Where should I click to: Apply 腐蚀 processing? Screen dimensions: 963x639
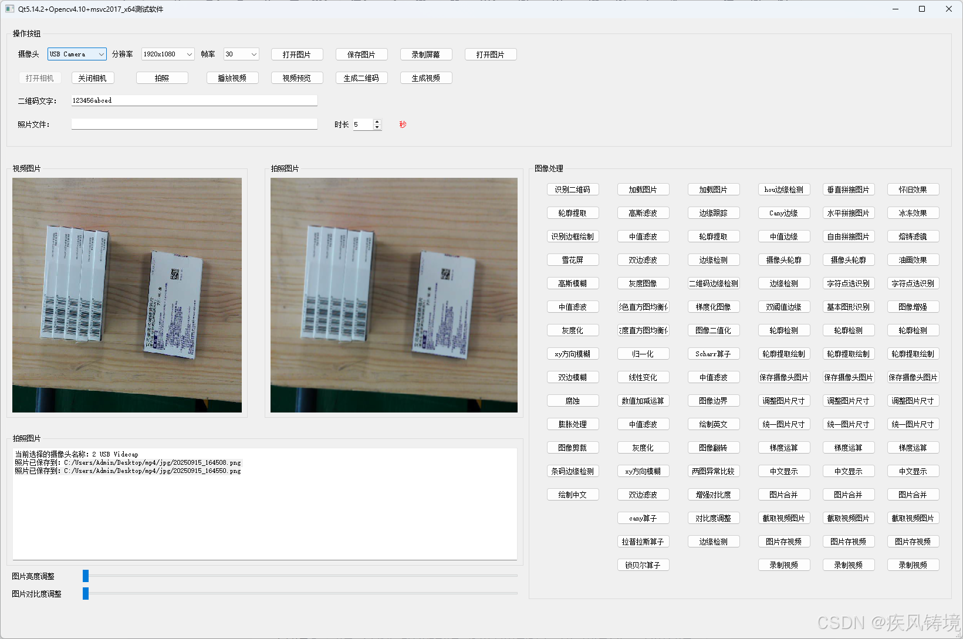point(573,401)
